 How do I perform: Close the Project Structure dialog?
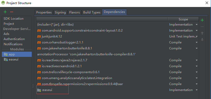click(207, 3)
